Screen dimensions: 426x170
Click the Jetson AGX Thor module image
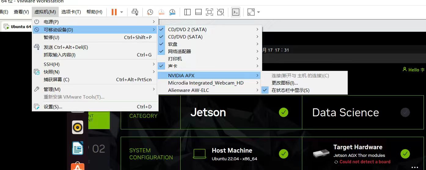[321, 154]
